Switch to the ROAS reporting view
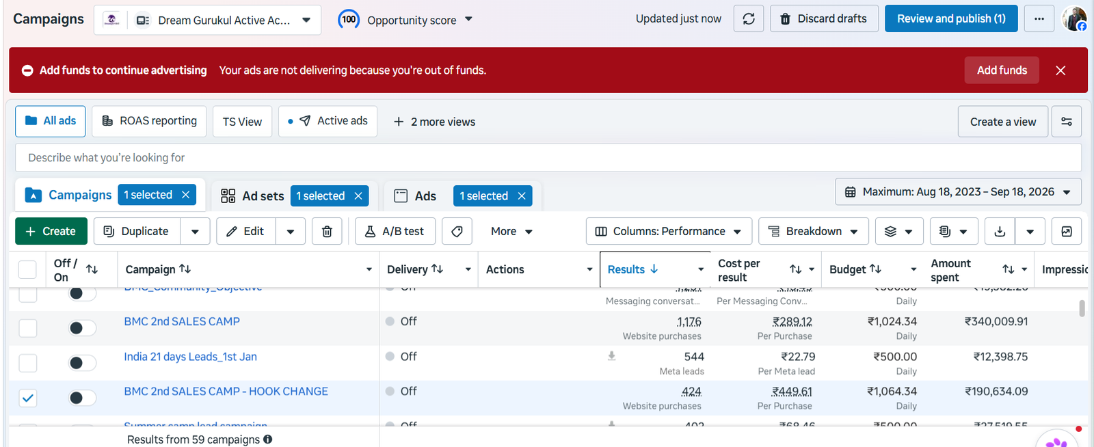Image resolution: width=1094 pixels, height=447 pixels. click(149, 121)
